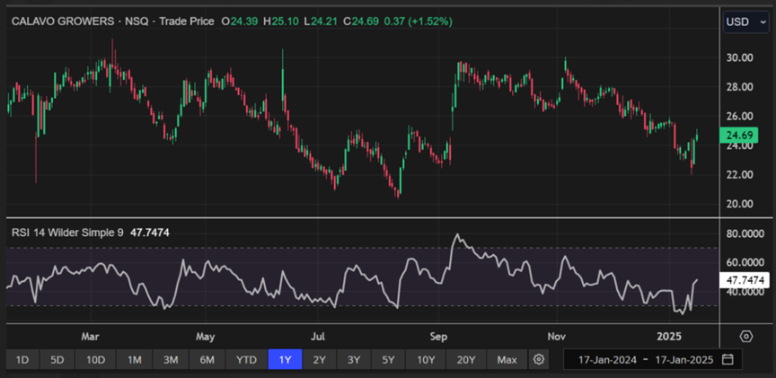Screen dimensions: 776x378
Task: Select the 1M time range
Action: [x=134, y=360]
